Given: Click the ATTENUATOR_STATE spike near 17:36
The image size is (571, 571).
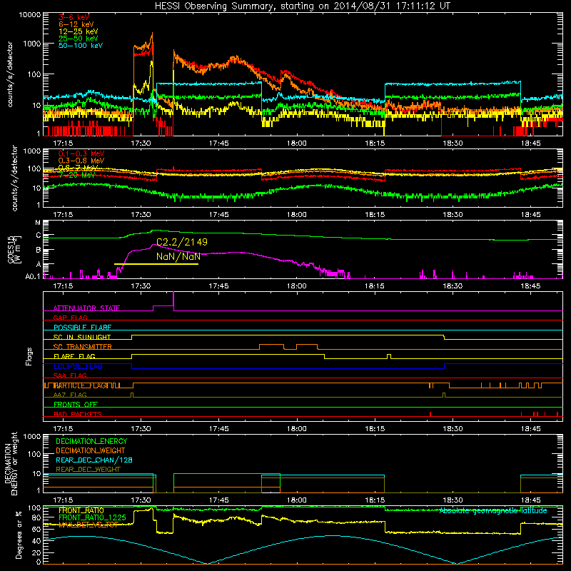Looking at the screenshot, I should [x=173, y=300].
